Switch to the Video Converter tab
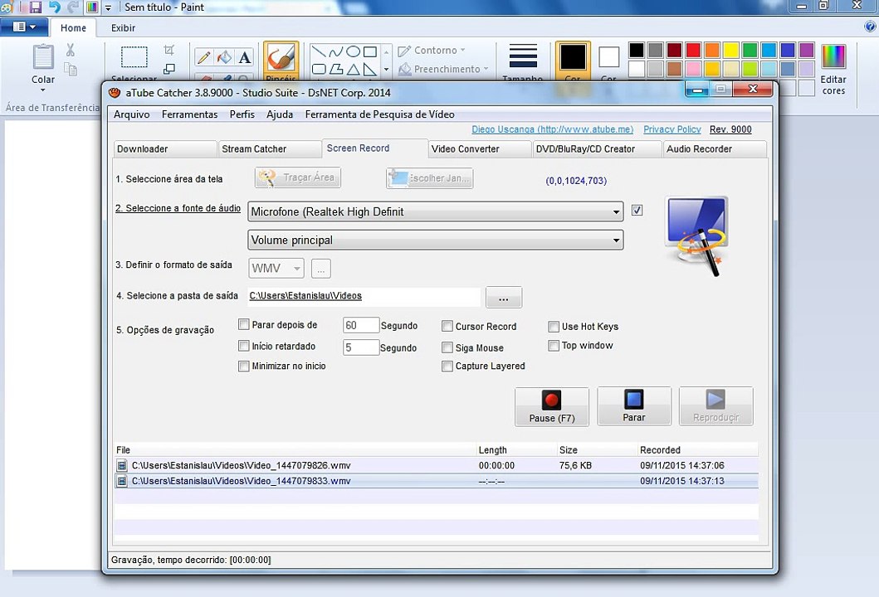The height and width of the screenshot is (597, 879). pyautogui.click(x=479, y=149)
